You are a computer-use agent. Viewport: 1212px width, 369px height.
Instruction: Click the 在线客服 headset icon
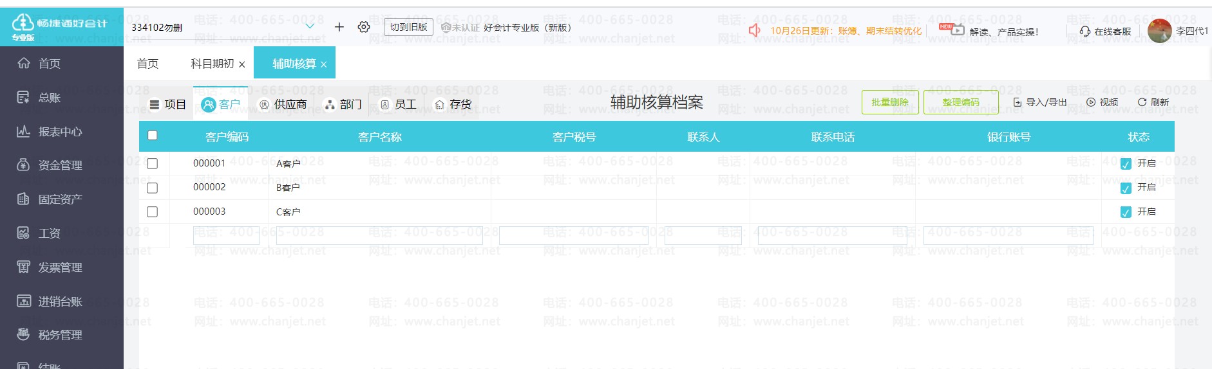pos(1085,32)
